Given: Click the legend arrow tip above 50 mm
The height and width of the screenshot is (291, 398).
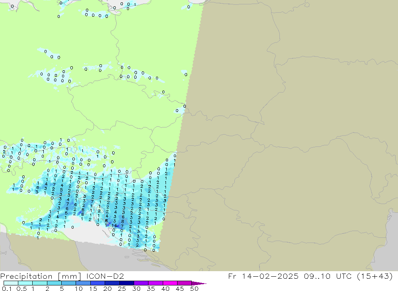Looking at the screenshot, I should [199, 283].
